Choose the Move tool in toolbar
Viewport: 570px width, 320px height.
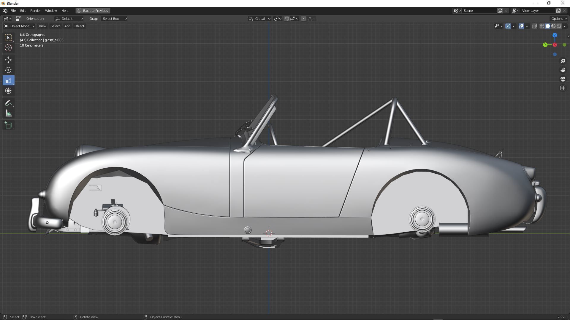pyautogui.click(x=8, y=60)
